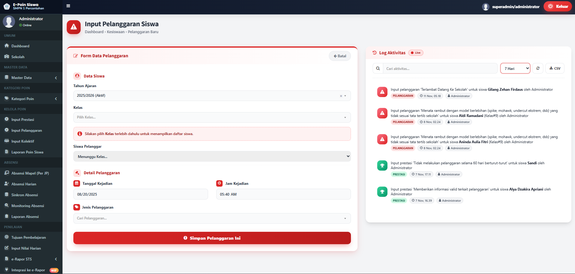Refresh the activity log
The width and height of the screenshot is (575, 274).
(x=538, y=68)
